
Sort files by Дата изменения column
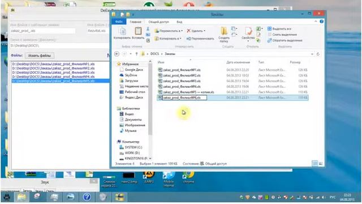(238, 62)
